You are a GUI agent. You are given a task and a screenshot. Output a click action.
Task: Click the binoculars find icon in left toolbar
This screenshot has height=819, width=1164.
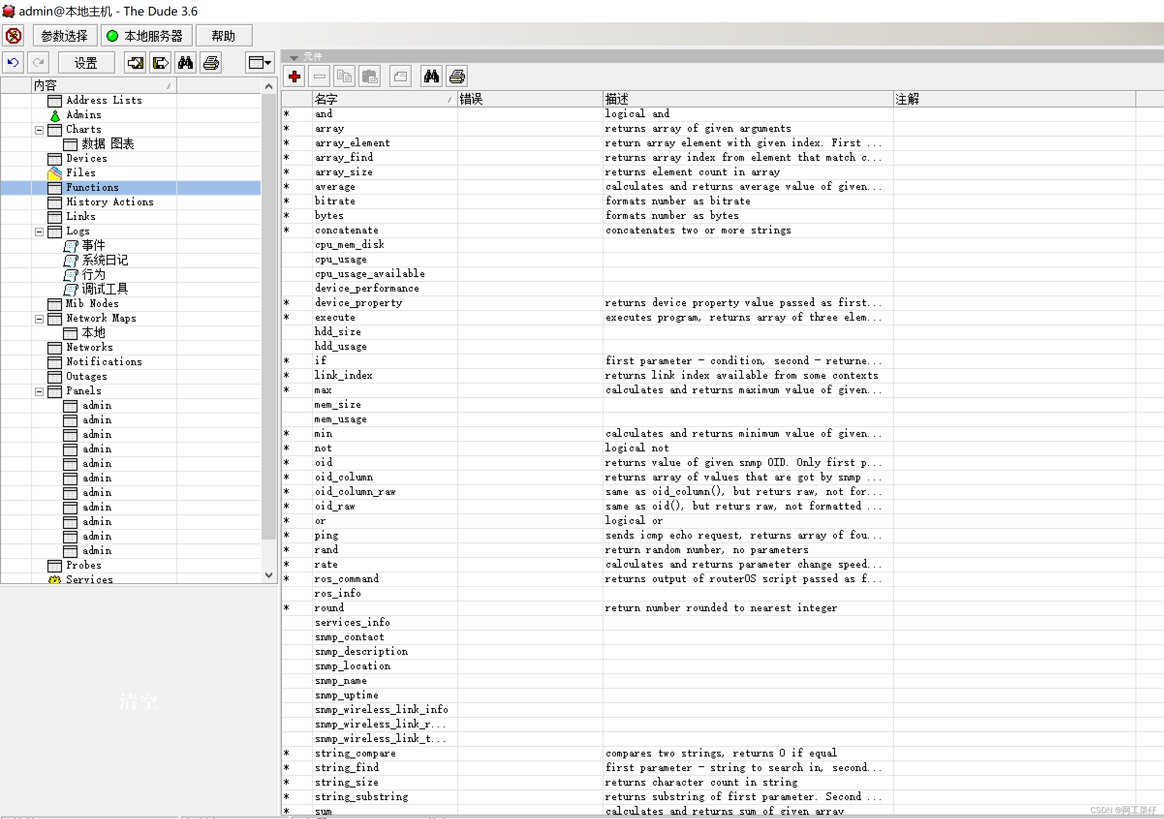pyautogui.click(x=185, y=63)
